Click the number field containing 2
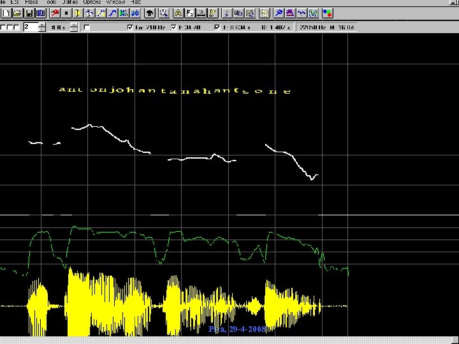 pos(31,27)
